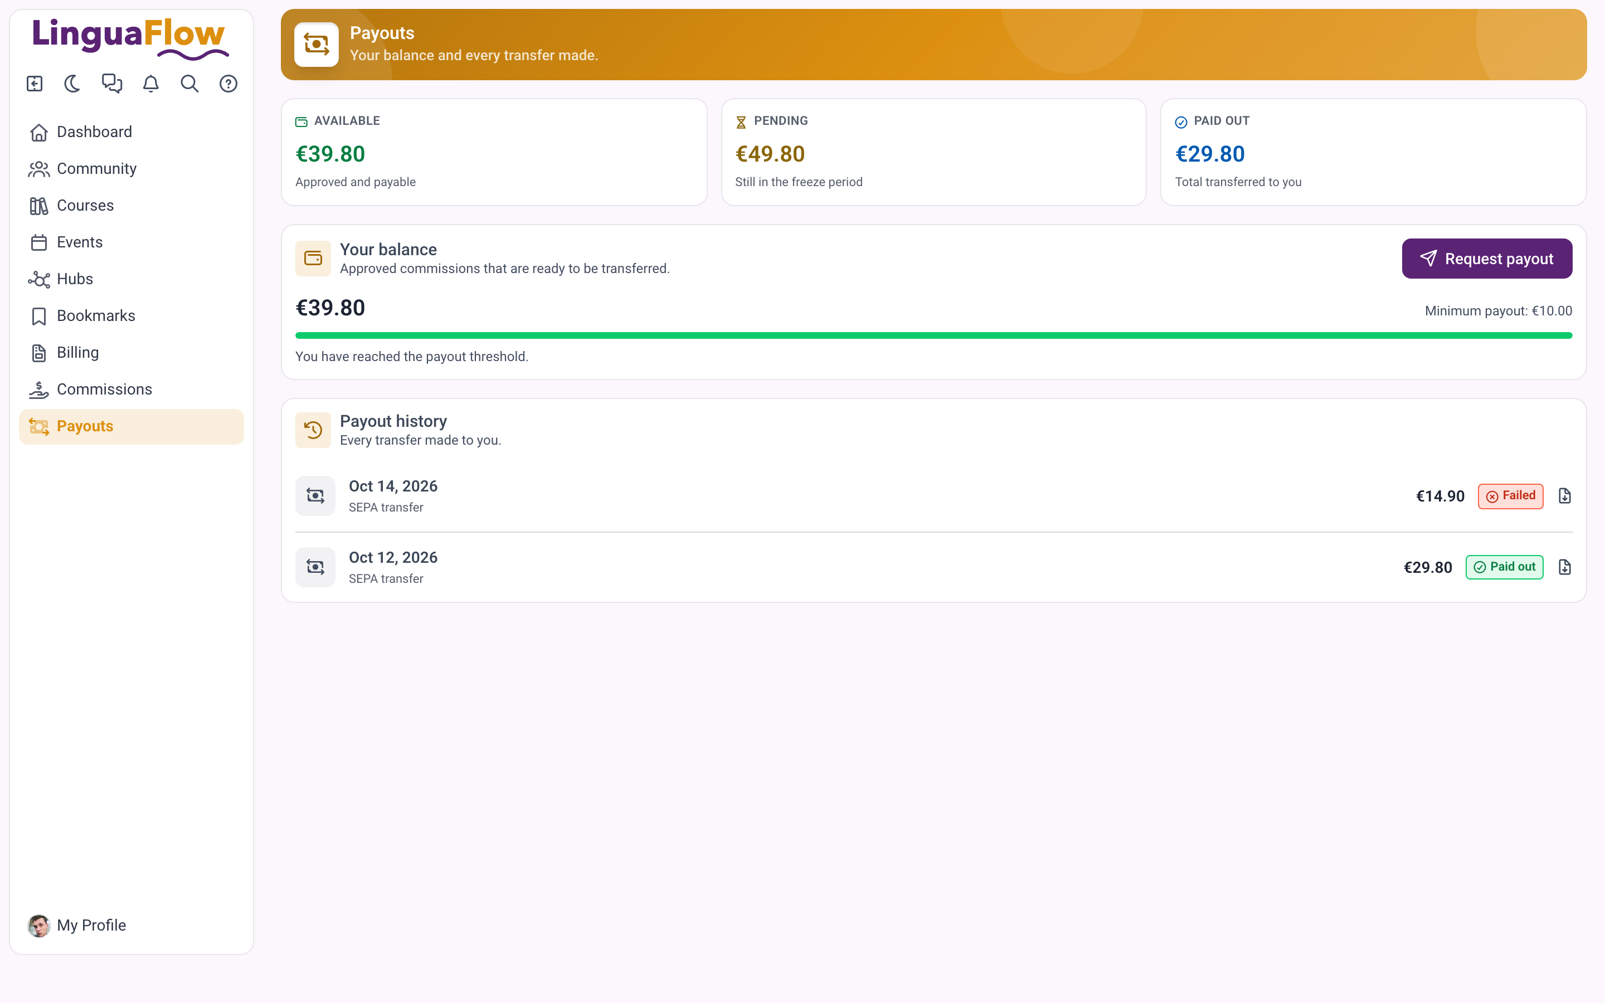
Task: Open Community in sidebar
Action: pyautogui.click(x=132, y=168)
